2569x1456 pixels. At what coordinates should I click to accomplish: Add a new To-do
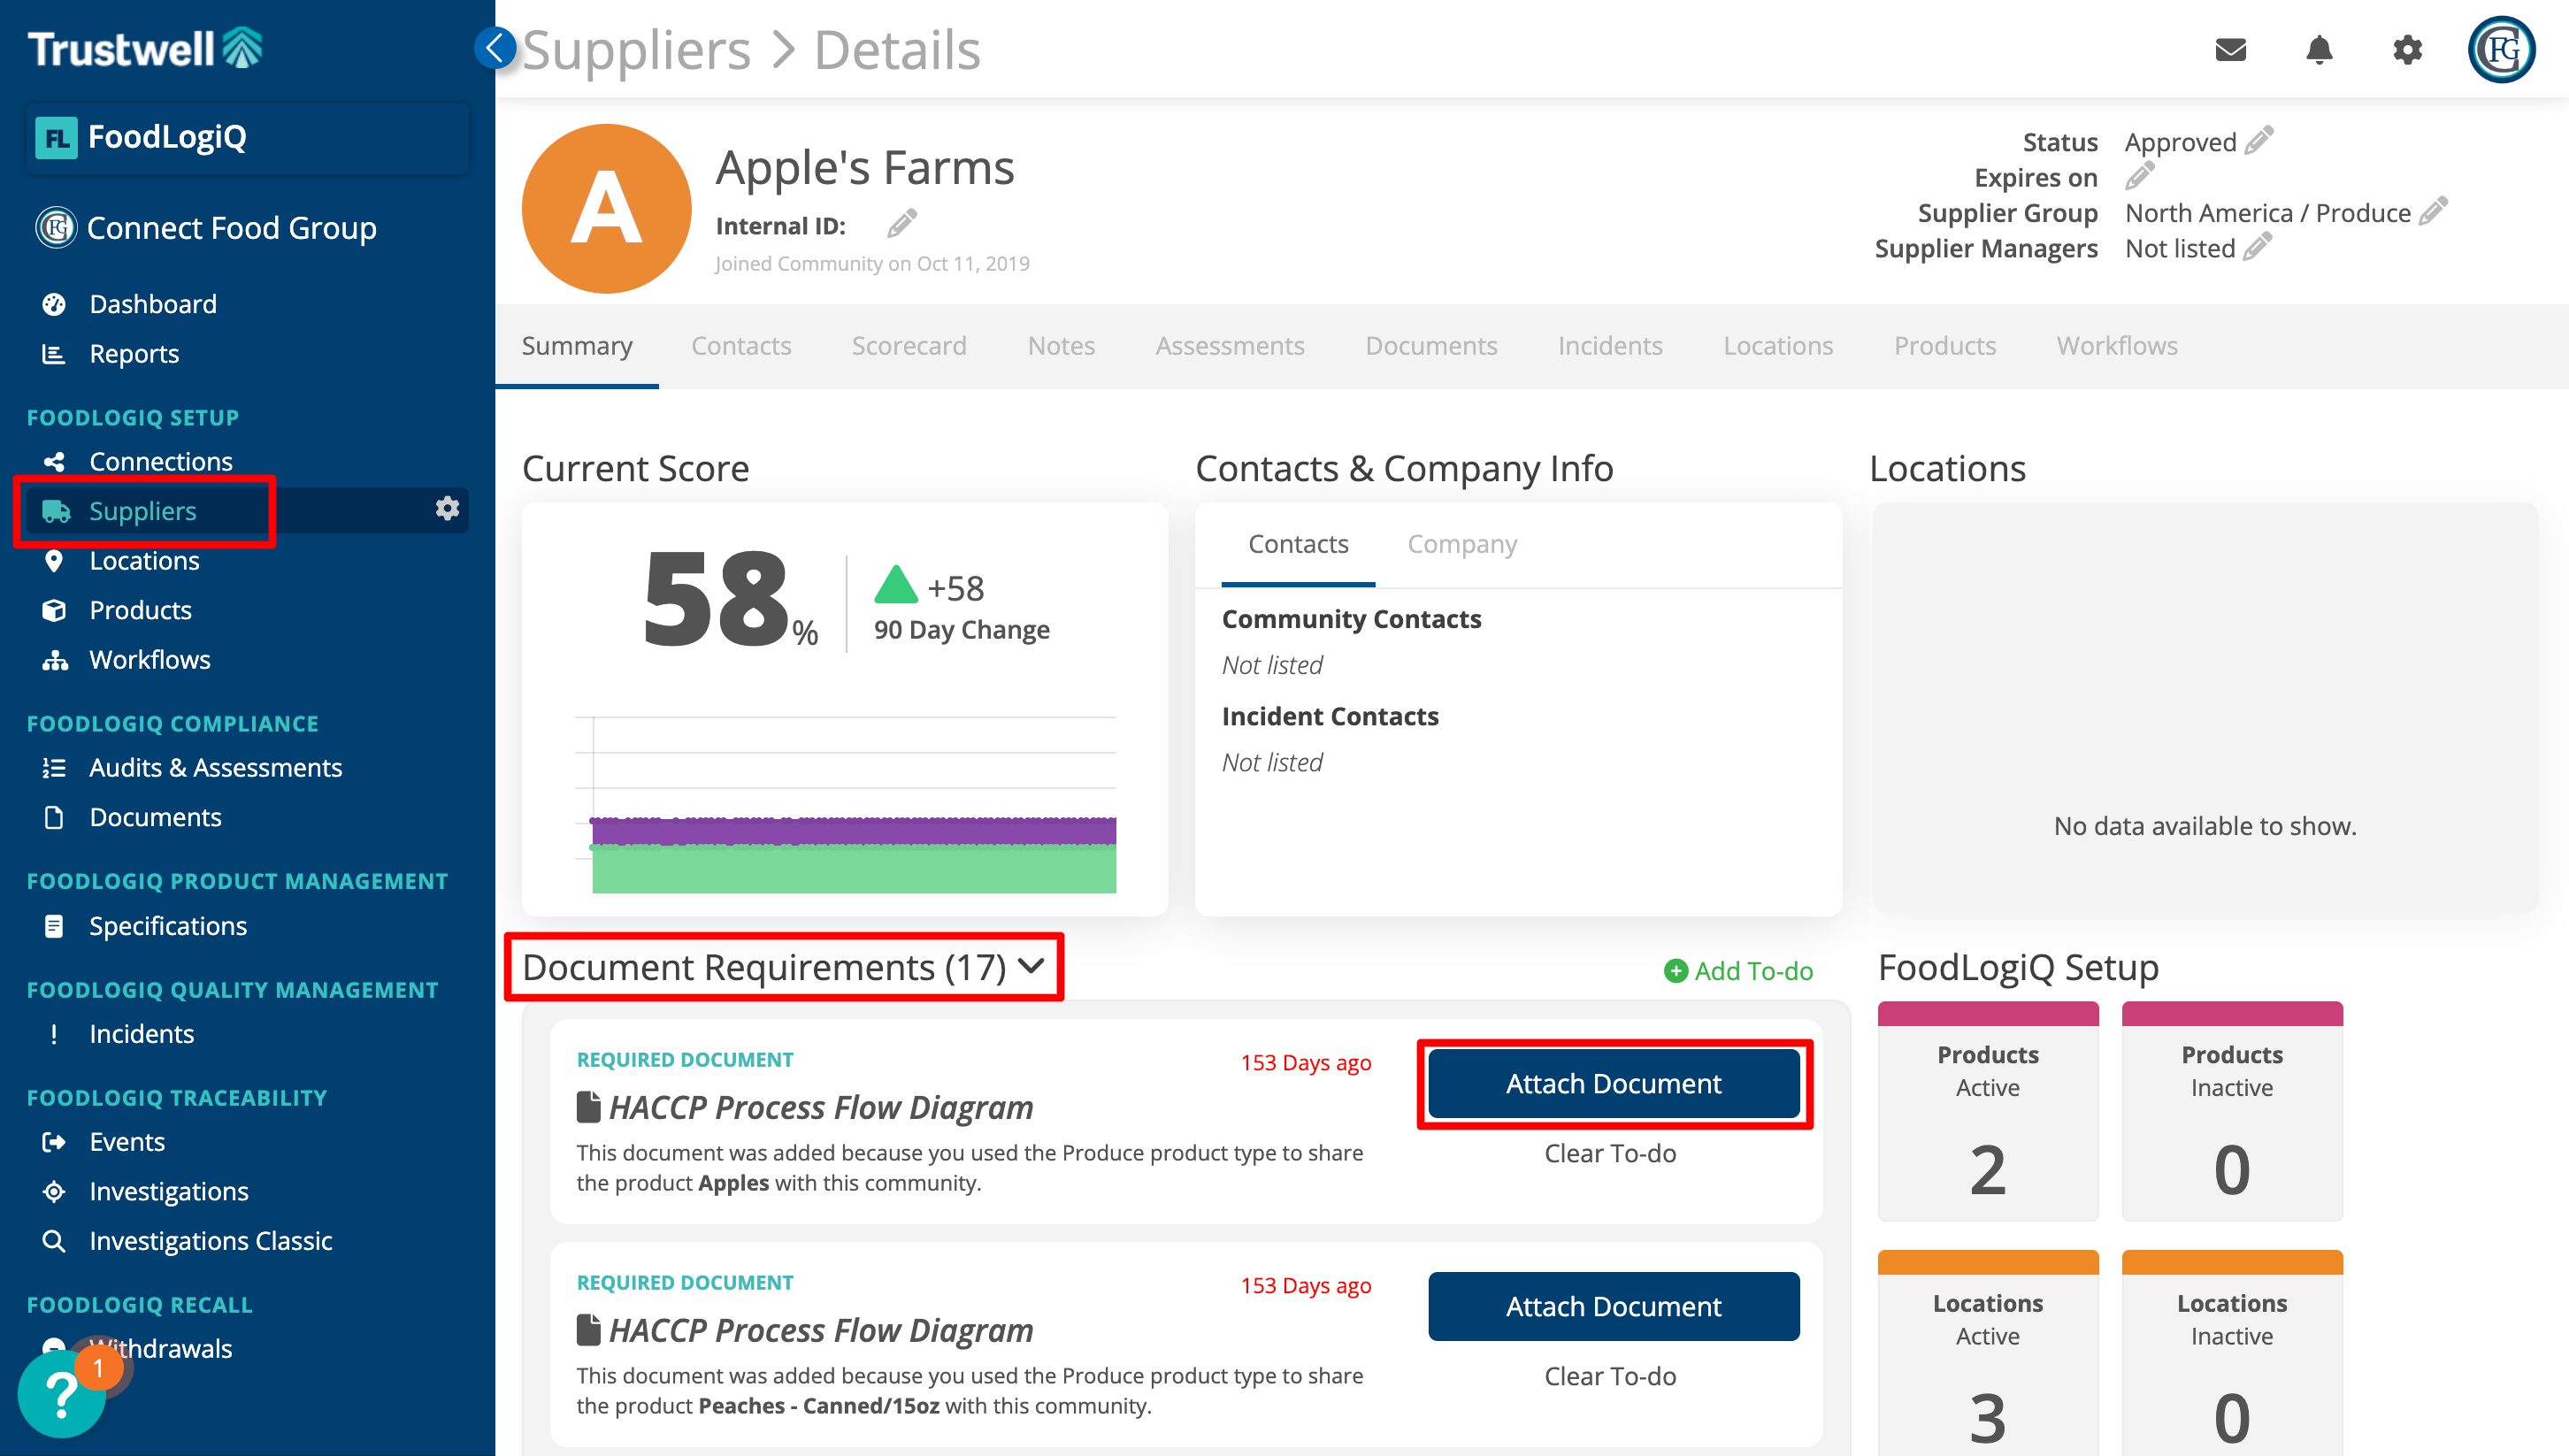click(x=1738, y=971)
